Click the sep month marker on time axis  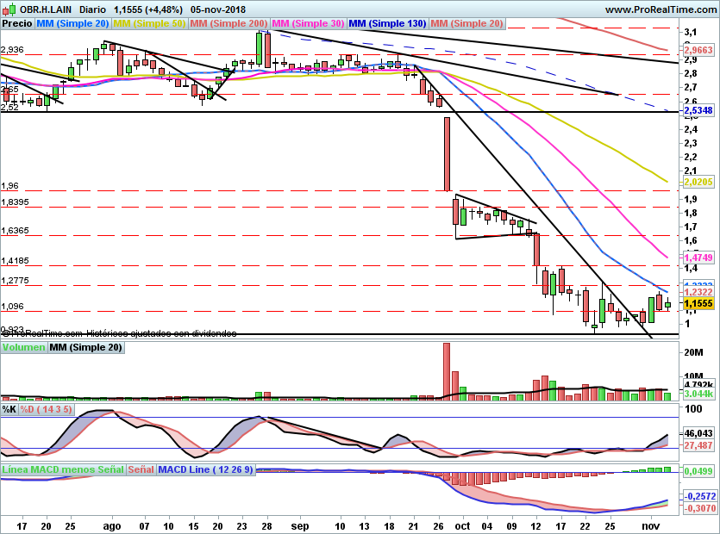pyautogui.click(x=300, y=526)
